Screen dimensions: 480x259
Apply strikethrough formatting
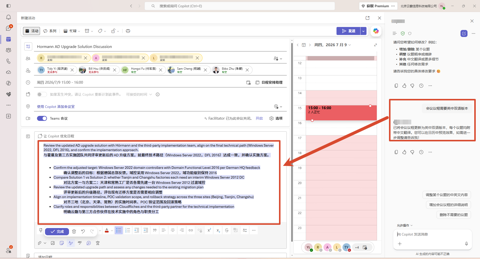pos(227,230)
